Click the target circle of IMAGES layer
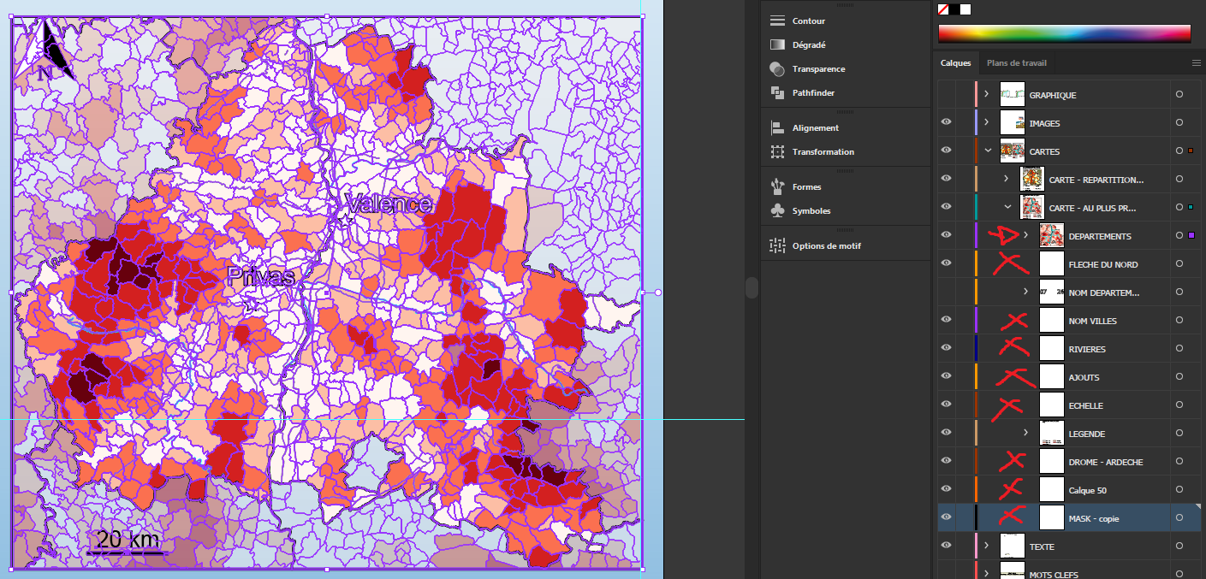 (x=1179, y=123)
